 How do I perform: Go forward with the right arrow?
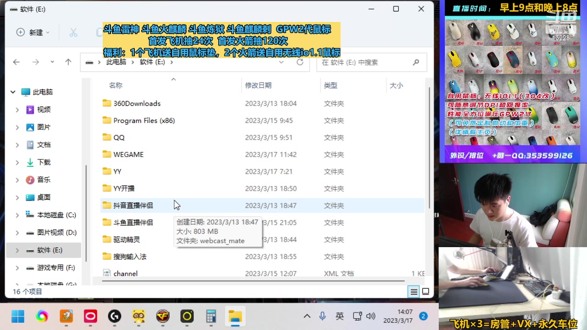[x=36, y=62]
